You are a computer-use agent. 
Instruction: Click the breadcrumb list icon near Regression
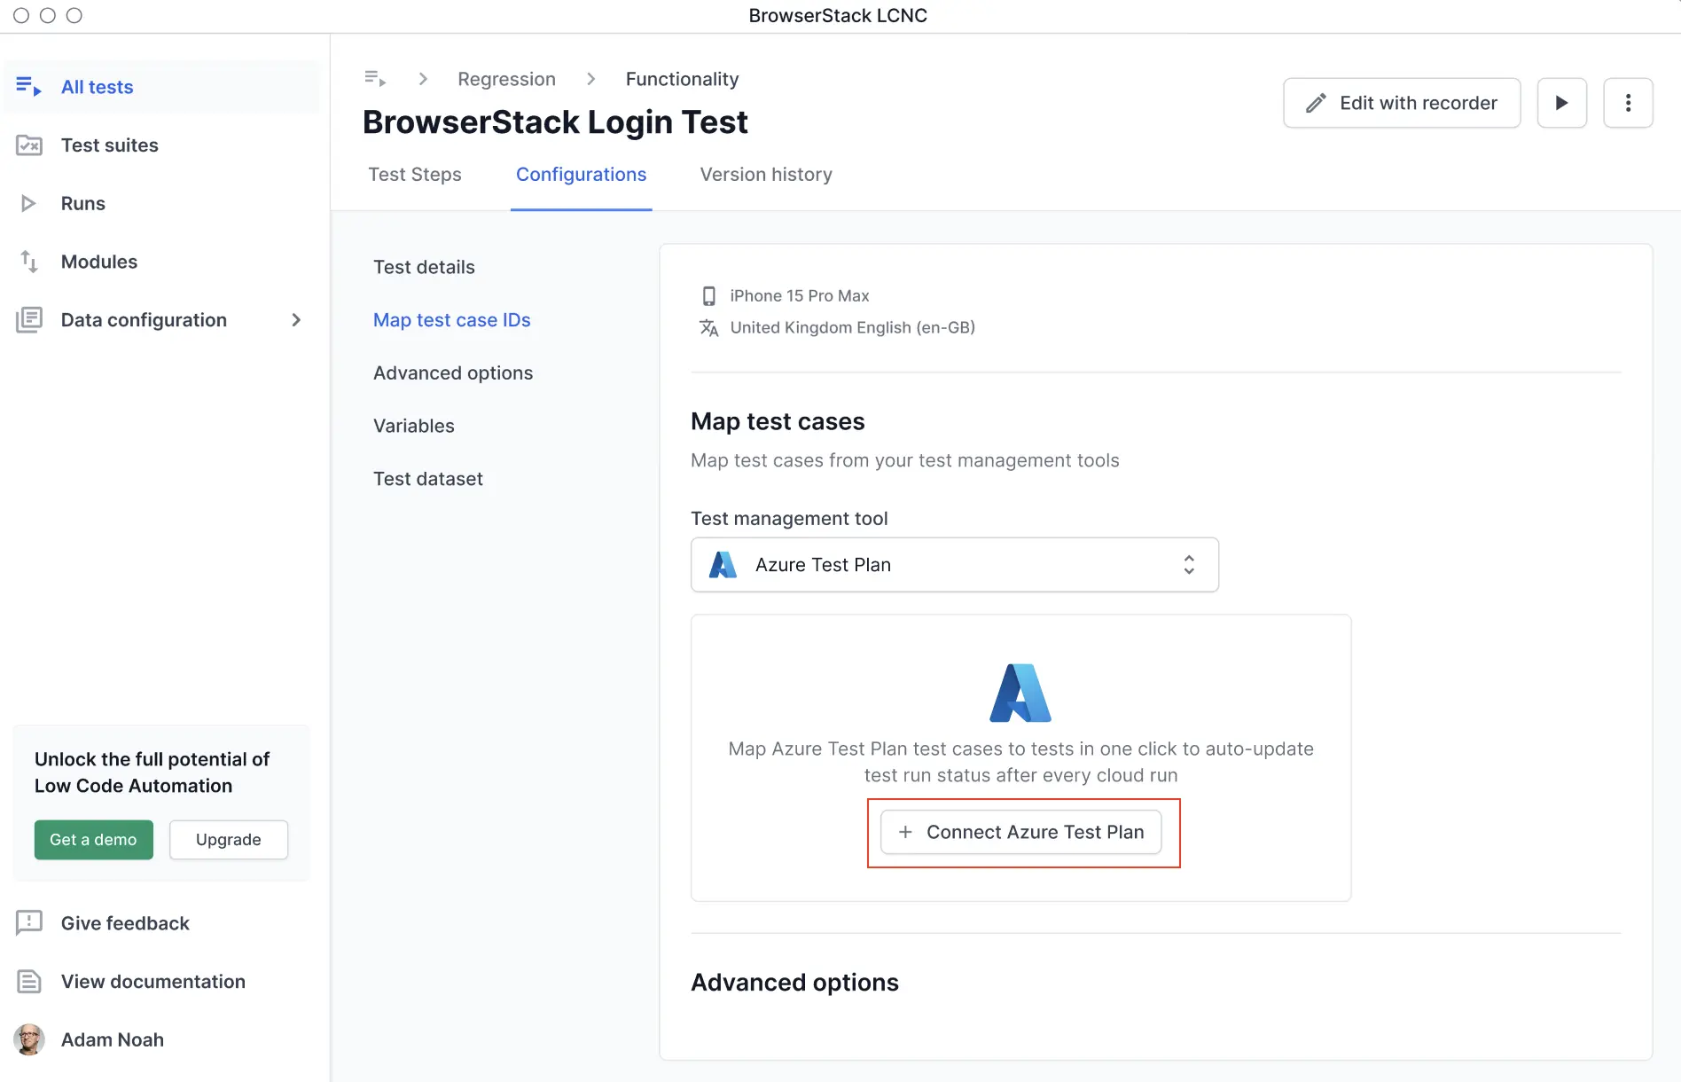point(374,78)
